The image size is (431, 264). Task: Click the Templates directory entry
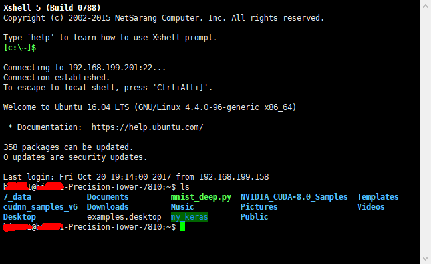point(378,197)
